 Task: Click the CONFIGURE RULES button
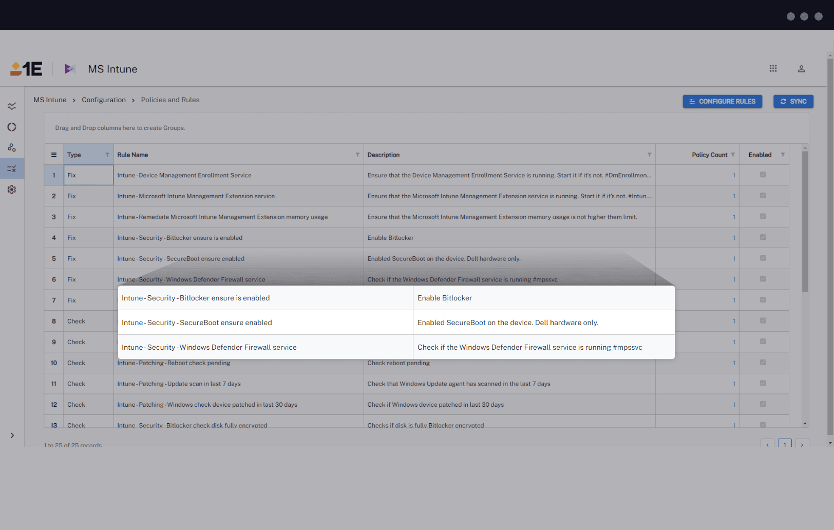(723, 101)
